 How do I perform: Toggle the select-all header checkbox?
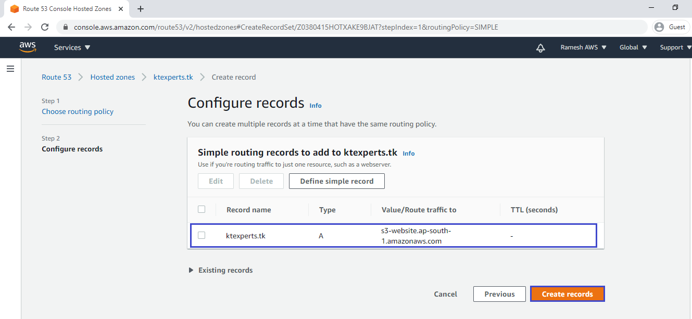[202, 209]
